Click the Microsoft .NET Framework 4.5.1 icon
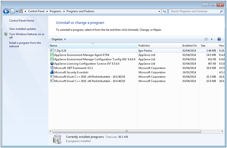 pyautogui.click(x=52, y=68)
